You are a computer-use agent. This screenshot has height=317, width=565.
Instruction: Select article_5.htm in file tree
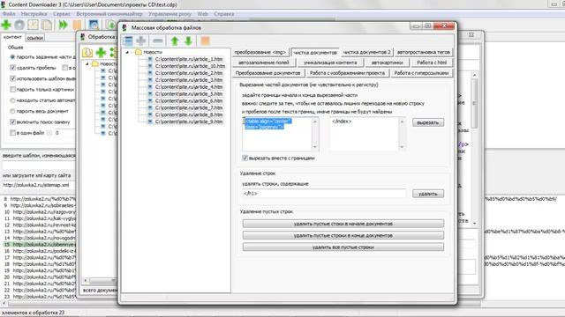click(x=189, y=94)
